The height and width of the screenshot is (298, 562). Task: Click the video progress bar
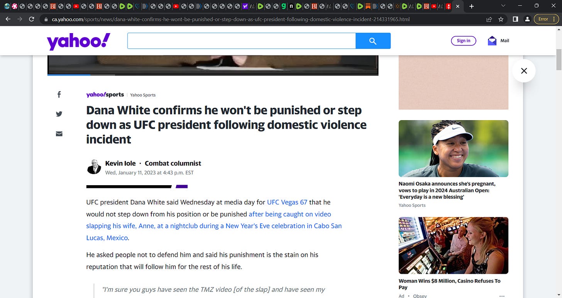213,75
